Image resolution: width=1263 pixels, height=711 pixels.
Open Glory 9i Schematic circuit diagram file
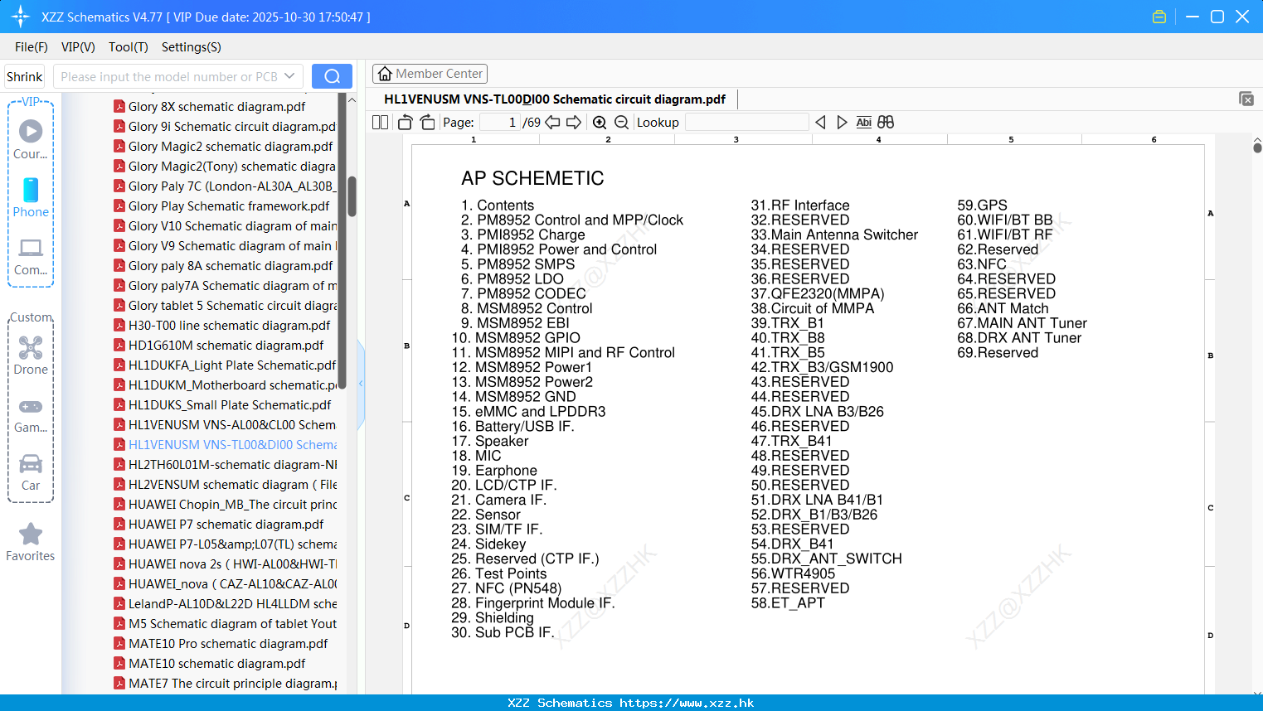225,127
